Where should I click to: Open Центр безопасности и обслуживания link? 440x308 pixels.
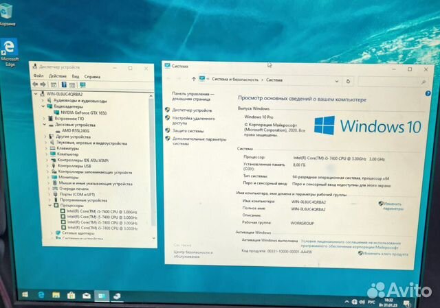[x=193, y=254]
